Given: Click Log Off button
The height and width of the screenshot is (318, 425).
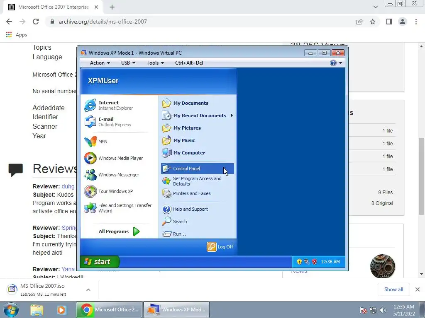Looking at the screenshot, I should (220, 247).
